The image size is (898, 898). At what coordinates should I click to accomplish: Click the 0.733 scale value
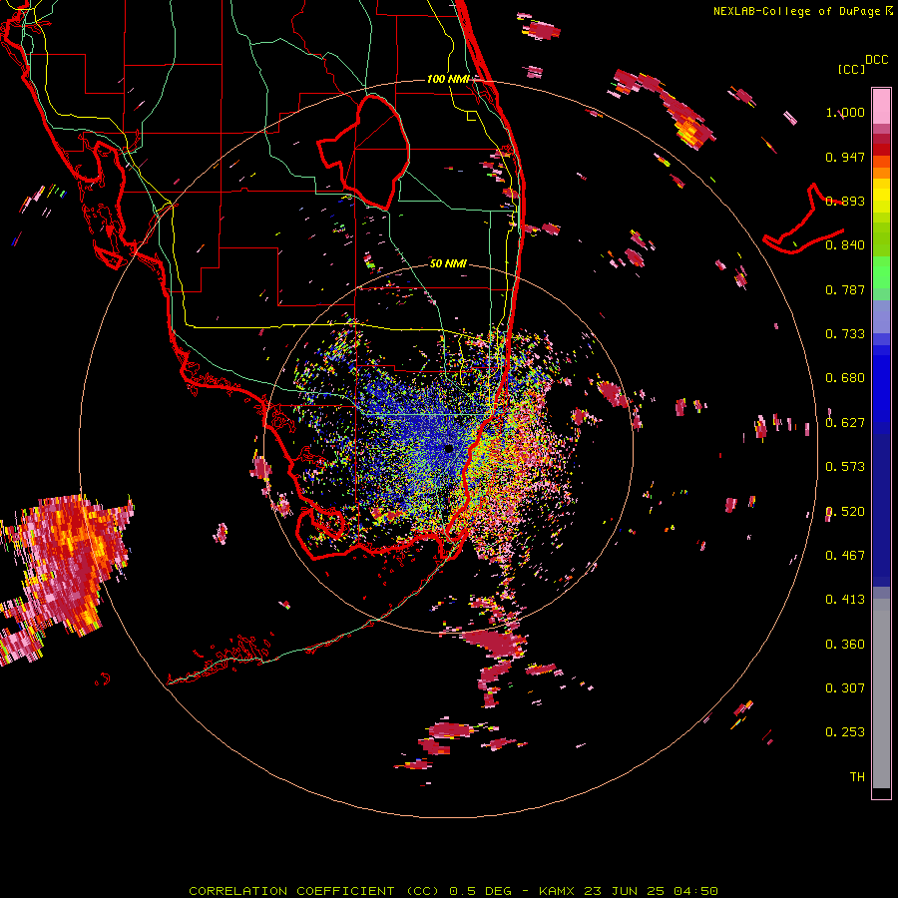pyautogui.click(x=845, y=334)
